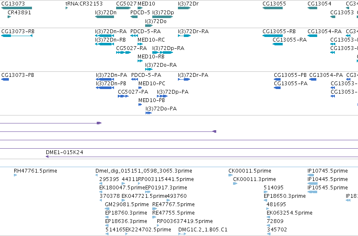
Task: Click the MED10-RB transcript label
Action: point(151,57)
